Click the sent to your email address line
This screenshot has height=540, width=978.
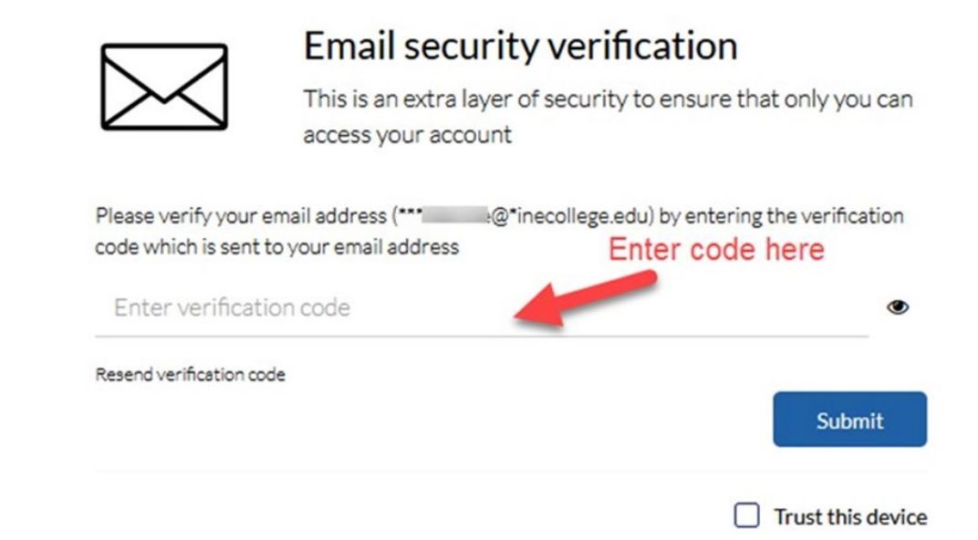(x=277, y=247)
